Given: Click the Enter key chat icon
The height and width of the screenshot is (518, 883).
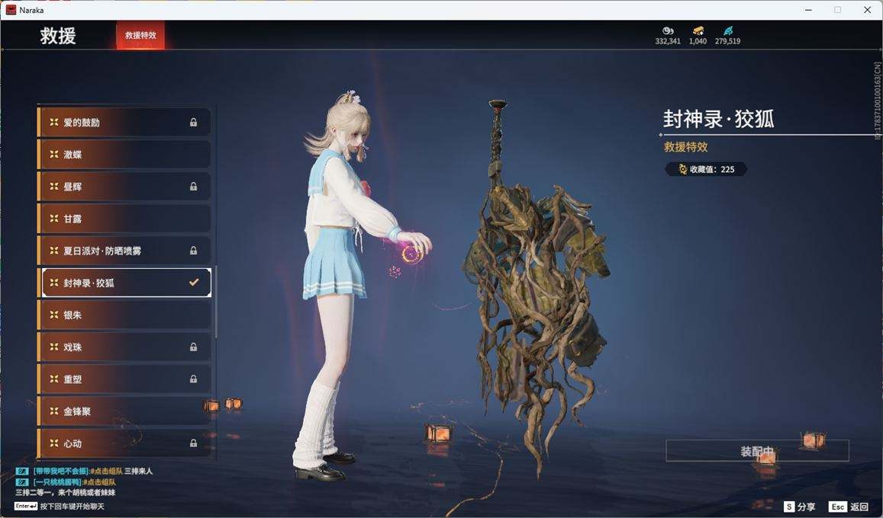Looking at the screenshot, I should pyautogui.click(x=26, y=507).
